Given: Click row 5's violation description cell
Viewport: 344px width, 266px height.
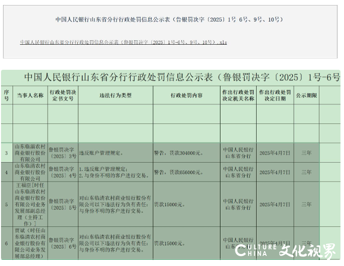Looking at the screenshot, I should pyautogui.click(x=116, y=204).
